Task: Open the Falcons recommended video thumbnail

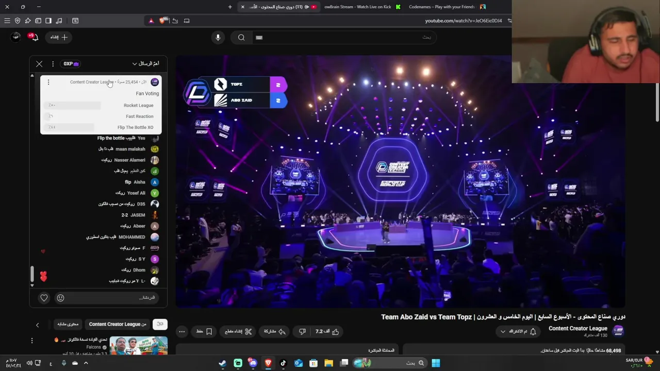Action: pyautogui.click(x=139, y=346)
